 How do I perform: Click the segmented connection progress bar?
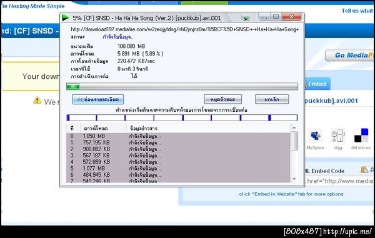182,117
